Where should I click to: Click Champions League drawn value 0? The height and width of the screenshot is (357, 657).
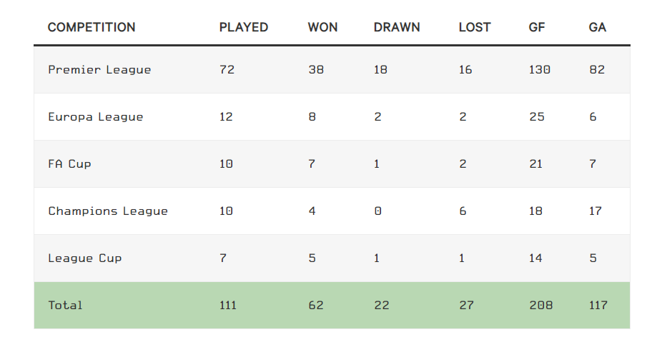(377, 211)
